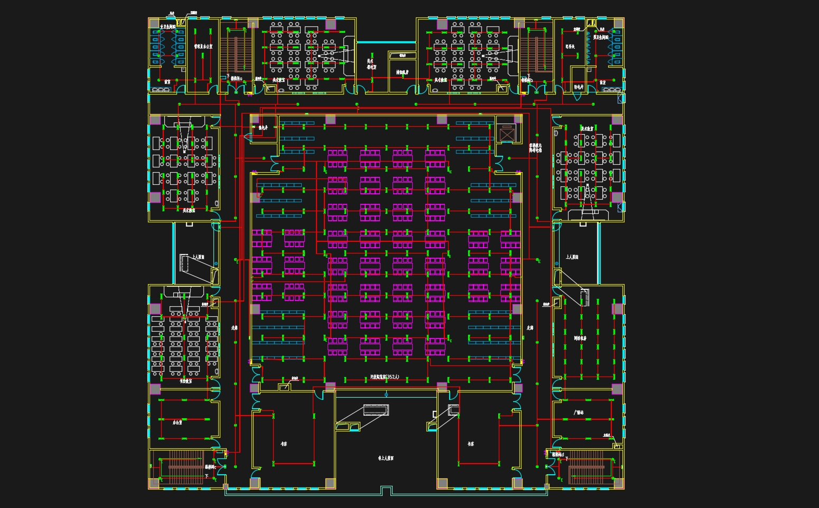Screen dimensions: 819x508
Task: Click the crossed elevator car symbol
Action: 507,134
